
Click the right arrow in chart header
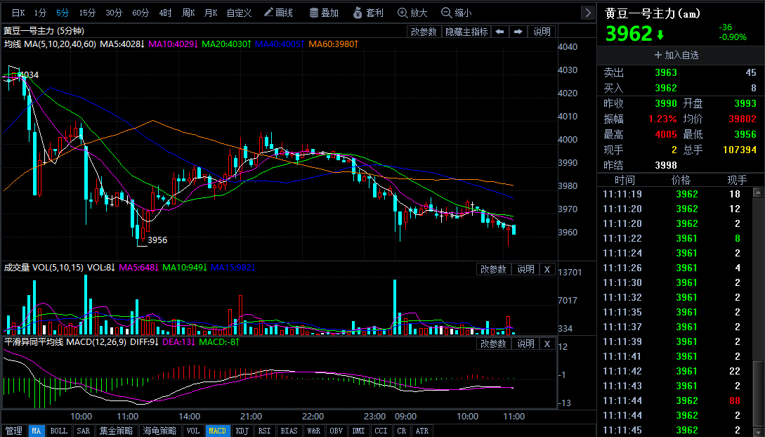click(518, 32)
